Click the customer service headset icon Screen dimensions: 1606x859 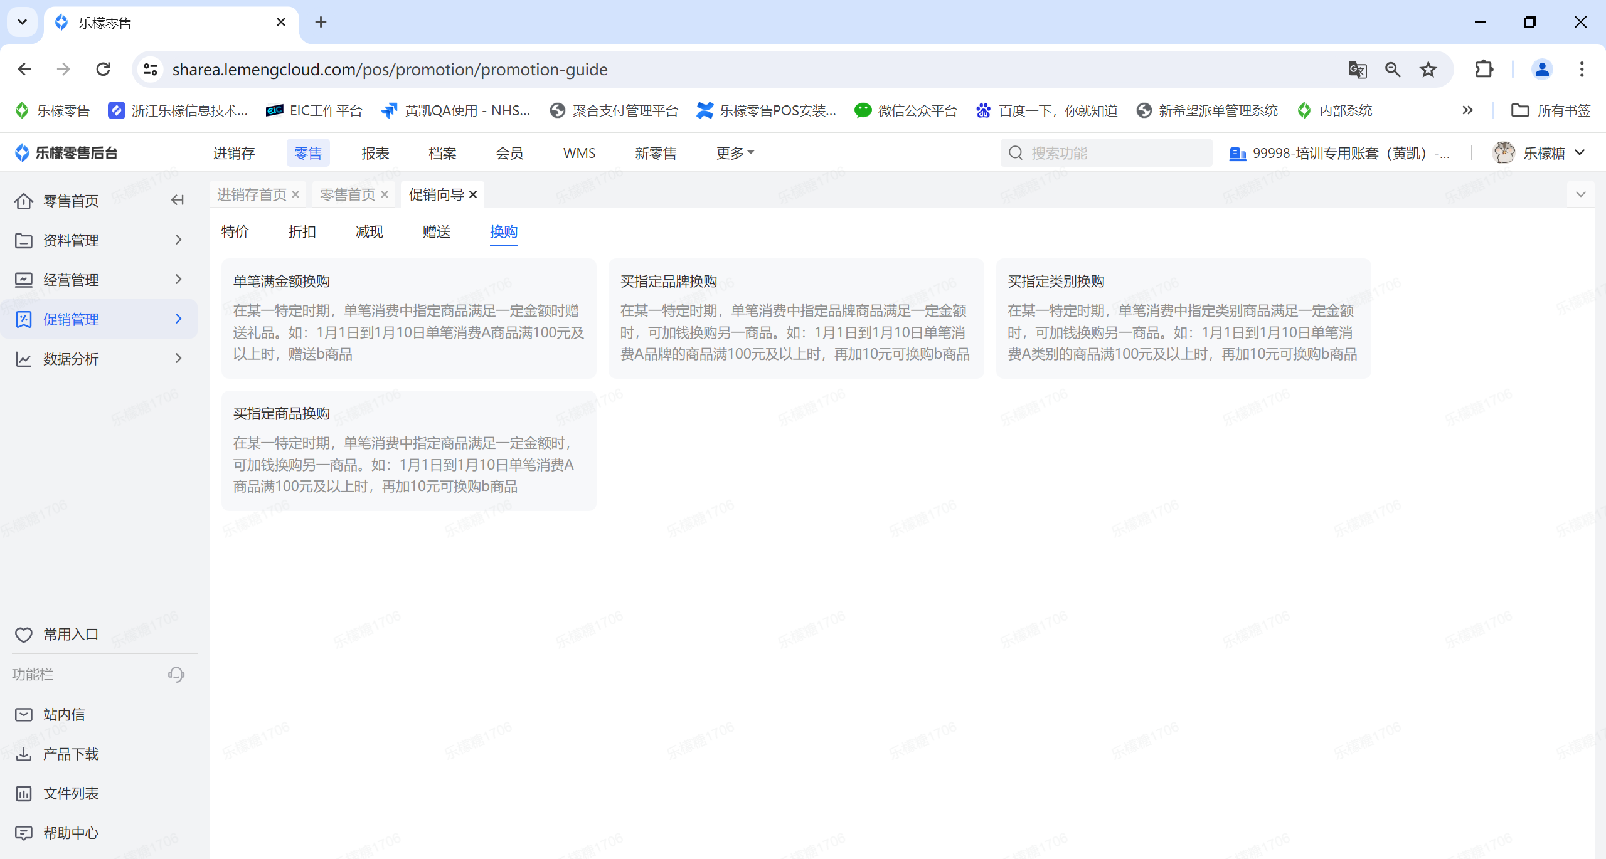tap(176, 674)
